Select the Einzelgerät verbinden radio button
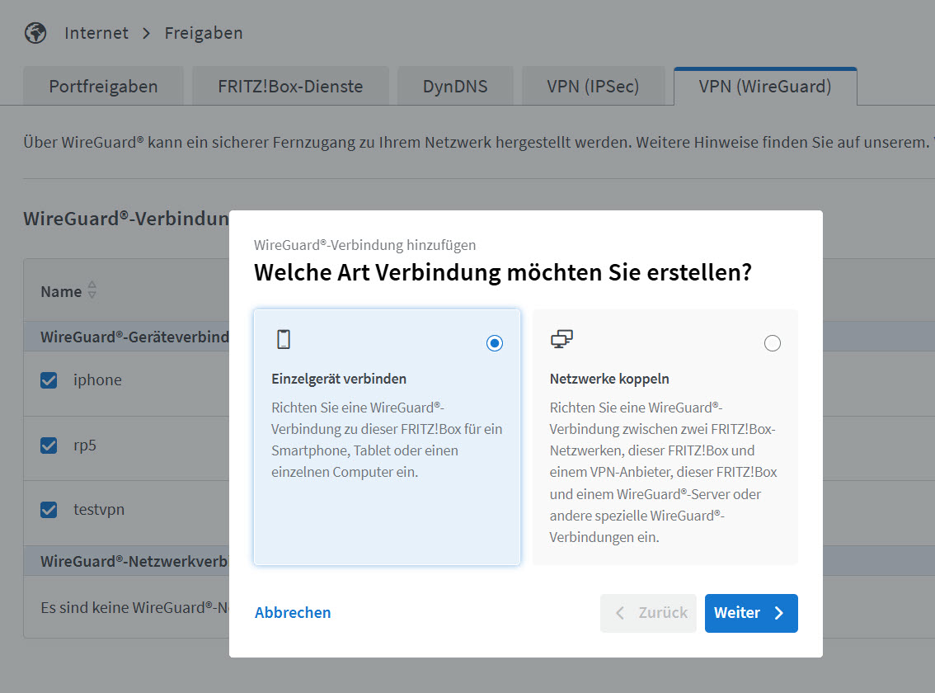This screenshot has height=693, width=935. tap(495, 343)
